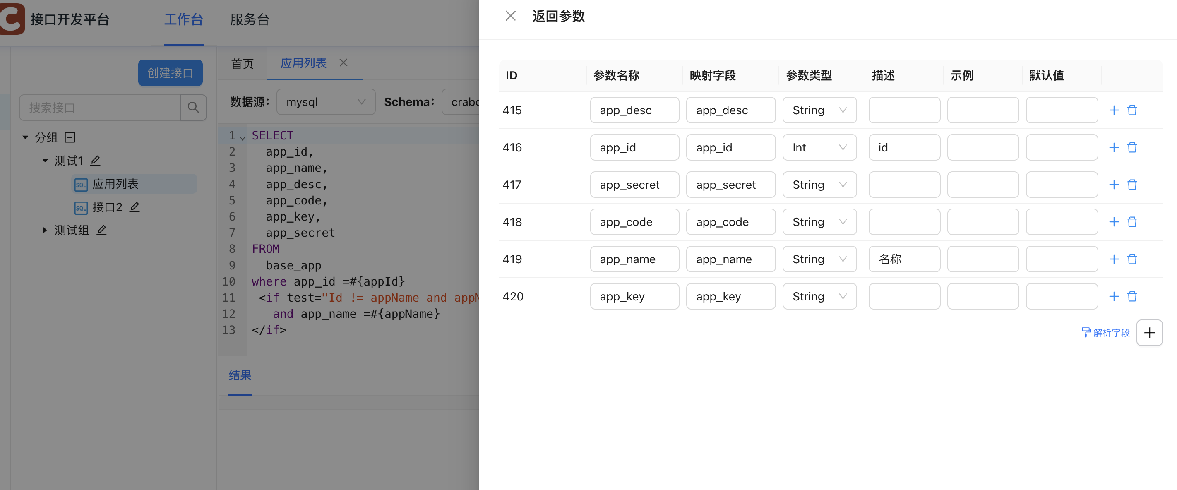Edit the 测试1 group name
The image size is (1177, 490).
(x=95, y=161)
